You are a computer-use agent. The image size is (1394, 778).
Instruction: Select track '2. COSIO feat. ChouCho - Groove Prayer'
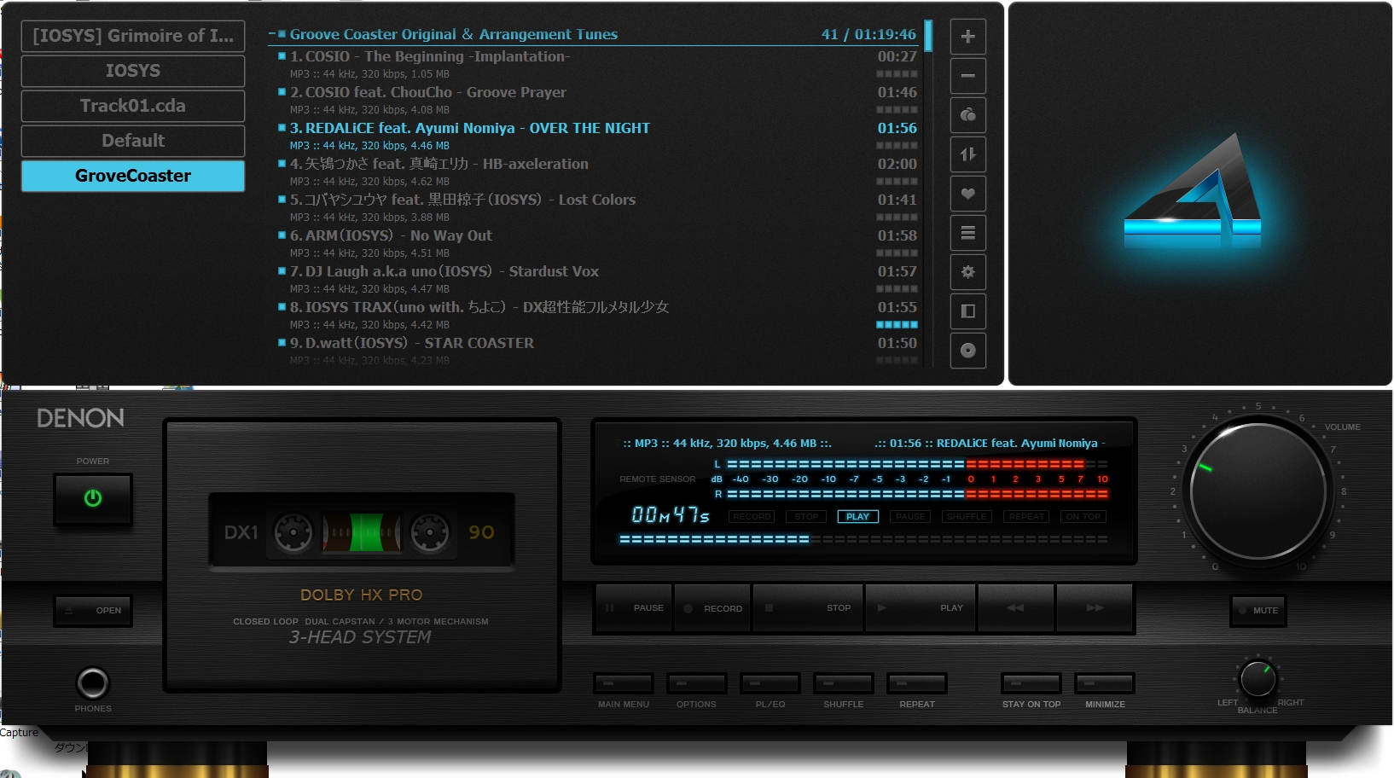tap(597, 101)
